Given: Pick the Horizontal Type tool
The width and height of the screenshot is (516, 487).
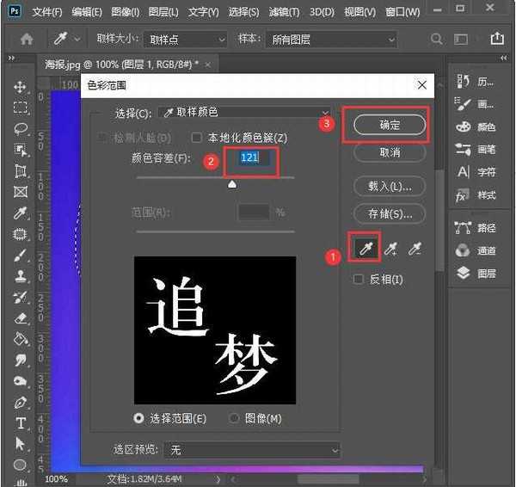Looking at the screenshot, I should (x=21, y=422).
